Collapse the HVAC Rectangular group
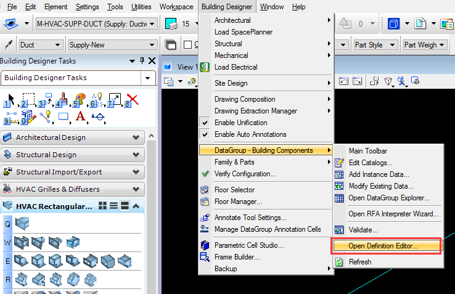 click(136, 206)
